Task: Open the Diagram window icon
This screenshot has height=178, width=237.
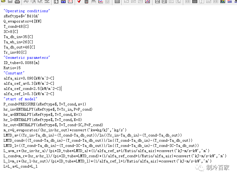Action: (223, 1)
